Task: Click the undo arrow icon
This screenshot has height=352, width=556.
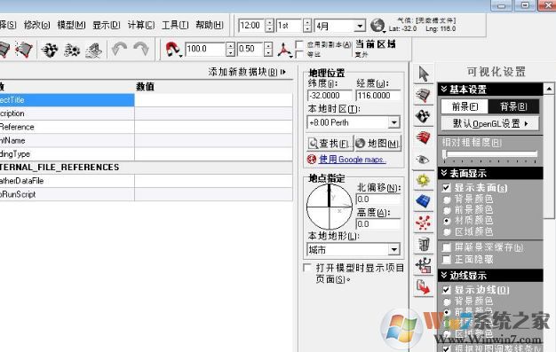Action: [x=119, y=49]
